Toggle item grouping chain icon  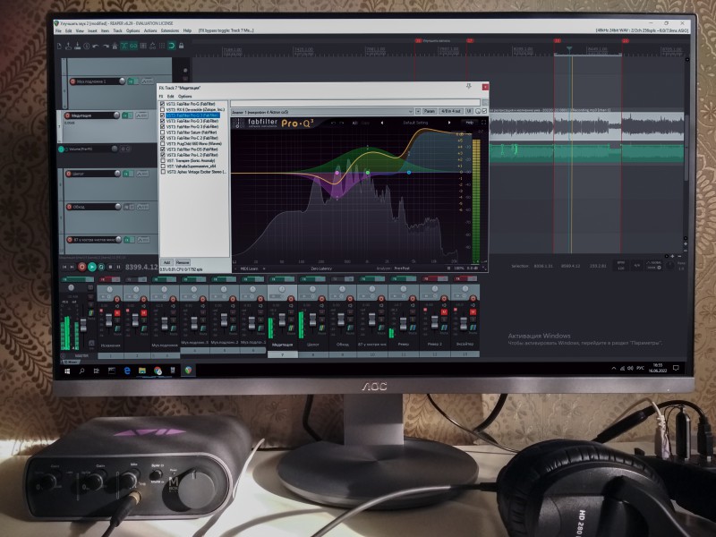click(x=133, y=47)
